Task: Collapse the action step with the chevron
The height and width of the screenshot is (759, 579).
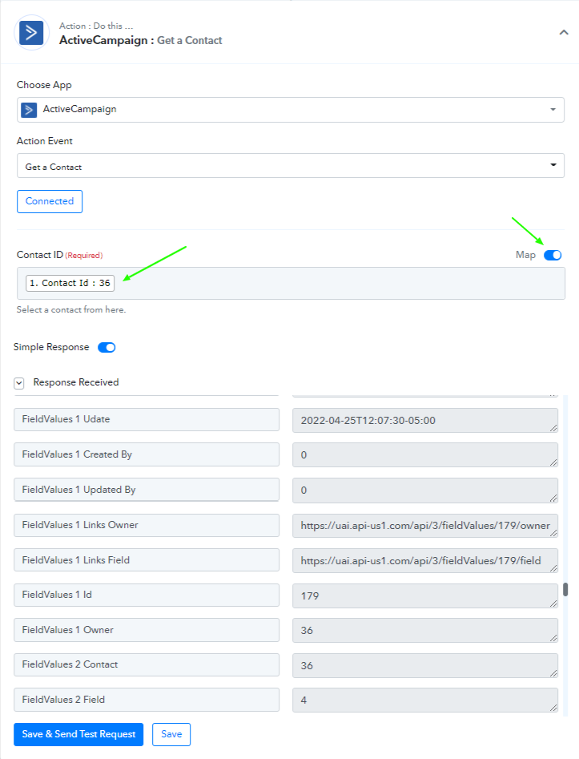Action: tap(564, 32)
